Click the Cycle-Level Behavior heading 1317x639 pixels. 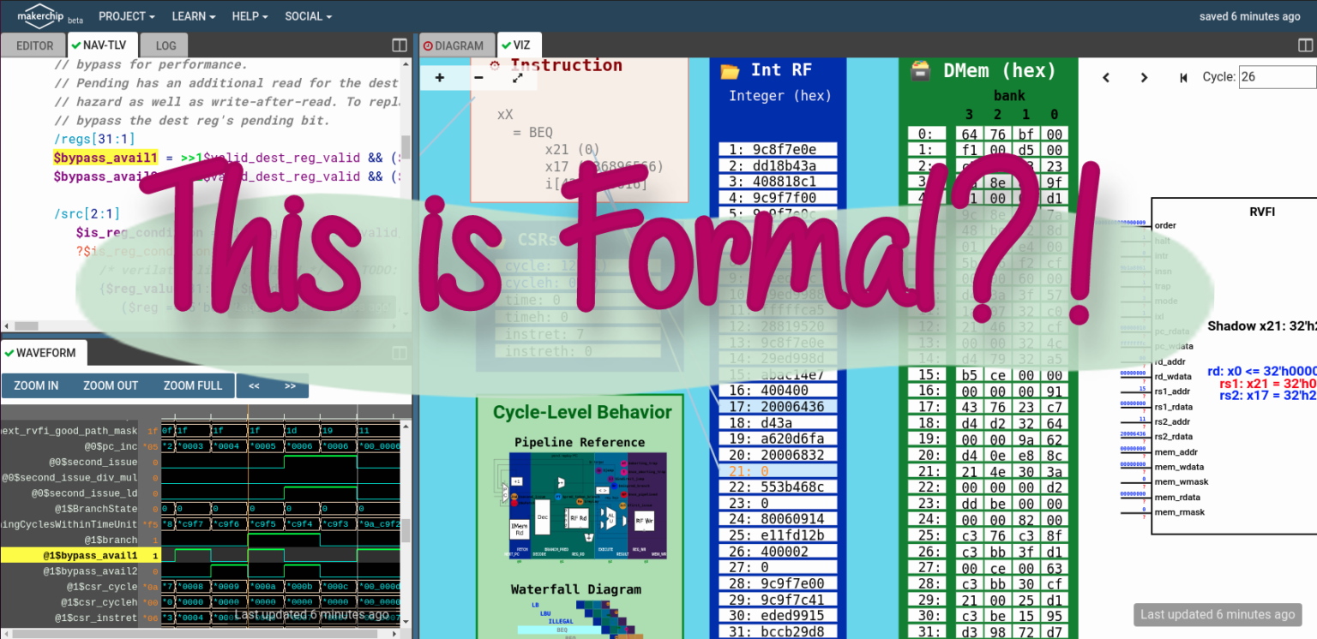pyautogui.click(x=582, y=412)
